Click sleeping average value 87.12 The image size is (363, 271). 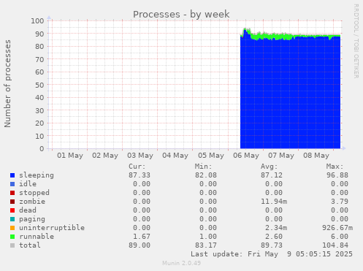272,175
